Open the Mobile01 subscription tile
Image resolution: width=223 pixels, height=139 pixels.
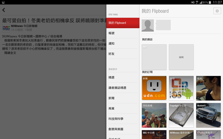(208, 115)
